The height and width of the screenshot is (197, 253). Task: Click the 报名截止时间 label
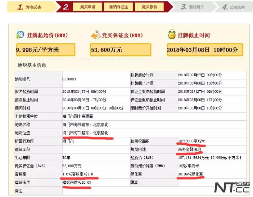(26, 100)
